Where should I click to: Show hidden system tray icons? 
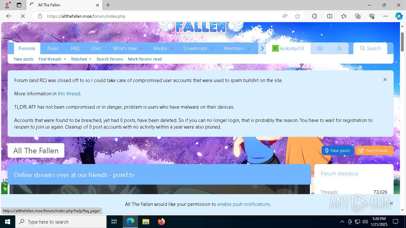tap(342, 222)
